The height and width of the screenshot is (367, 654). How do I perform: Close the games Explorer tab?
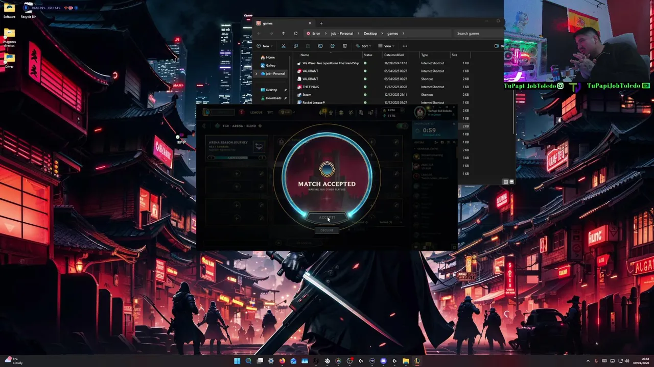[x=310, y=23]
